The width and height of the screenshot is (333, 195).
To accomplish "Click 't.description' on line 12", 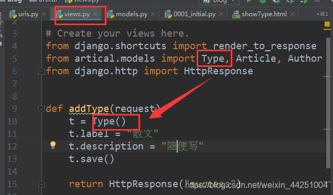I will tap(106, 146).
